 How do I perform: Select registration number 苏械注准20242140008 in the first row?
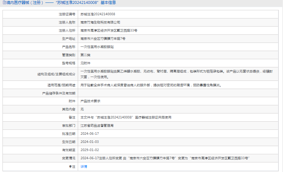point(98,14)
